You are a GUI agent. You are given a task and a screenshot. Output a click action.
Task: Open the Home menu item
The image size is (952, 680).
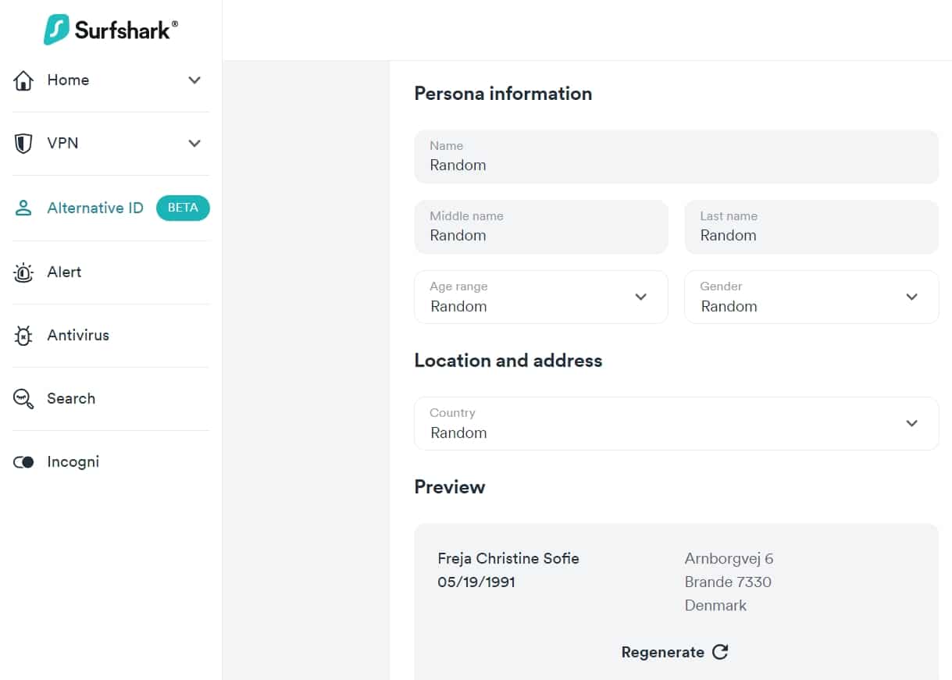tap(110, 80)
